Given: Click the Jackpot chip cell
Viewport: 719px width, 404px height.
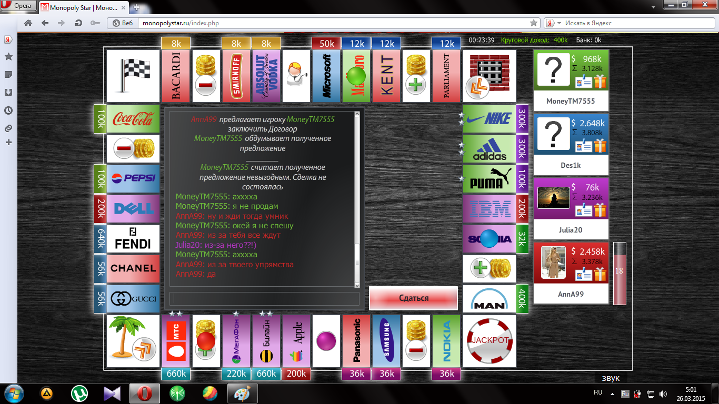Looking at the screenshot, I should tap(490, 341).
